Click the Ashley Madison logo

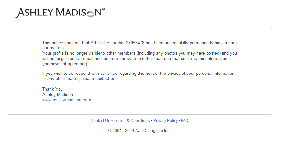click(60, 13)
